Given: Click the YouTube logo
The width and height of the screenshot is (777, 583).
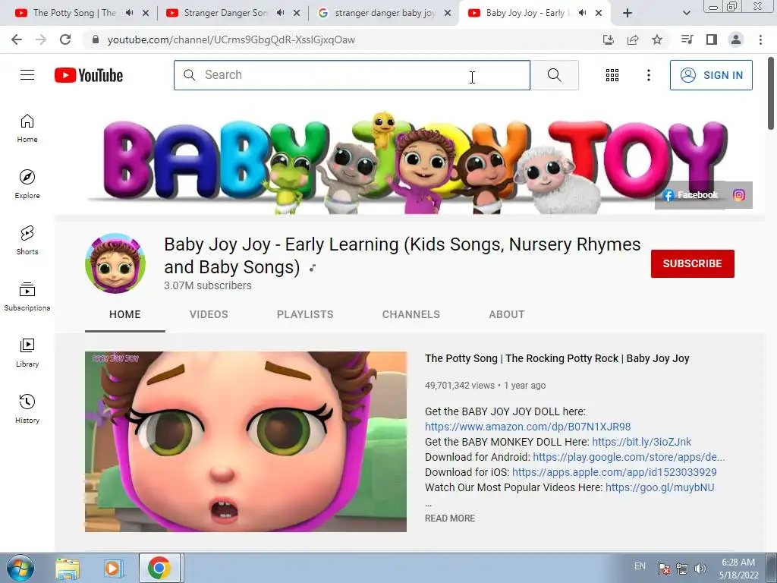Looking at the screenshot, I should tap(89, 75).
